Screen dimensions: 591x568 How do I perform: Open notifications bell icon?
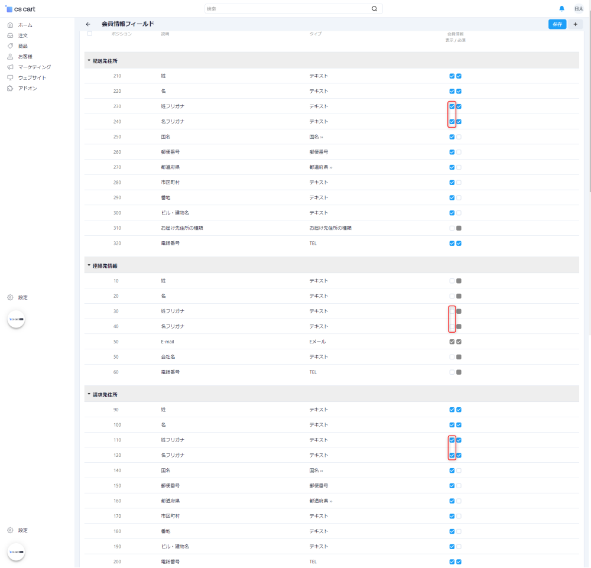click(x=561, y=9)
